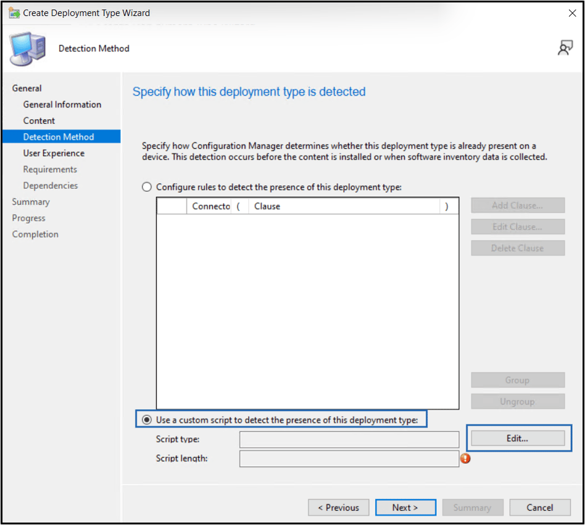Click the Next > button
Image resolution: width=585 pixels, height=525 pixels.
[405, 508]
